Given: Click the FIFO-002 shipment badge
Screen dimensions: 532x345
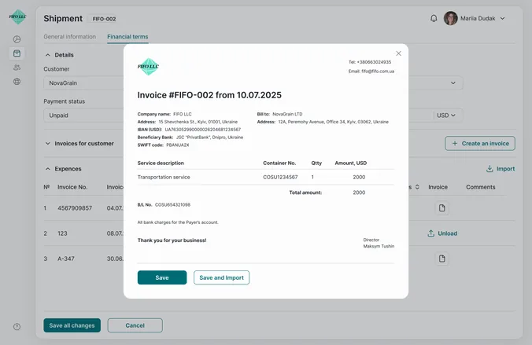Looking at the screenshot, I should point(104,19).
